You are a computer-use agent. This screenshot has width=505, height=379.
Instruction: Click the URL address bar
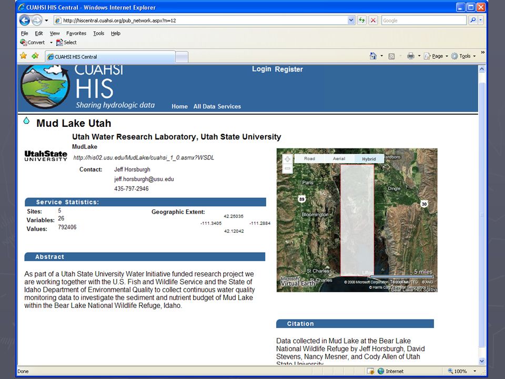[x=201, y=21]
